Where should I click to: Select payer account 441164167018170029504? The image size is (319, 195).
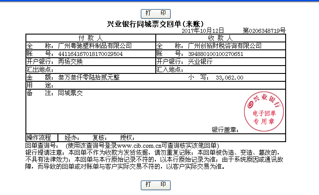[x=90, y=54]
